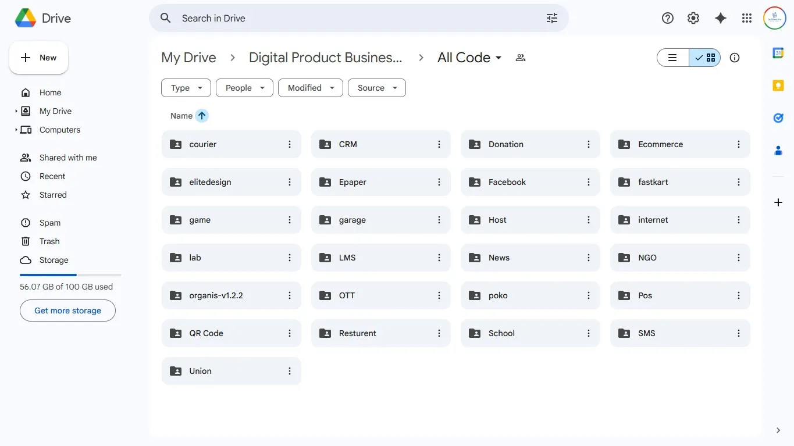This screenshot has height=446, width=794.
Task: Open Google Calendar side panel icon
Action: pyautogui.click(x=778, y=53)
